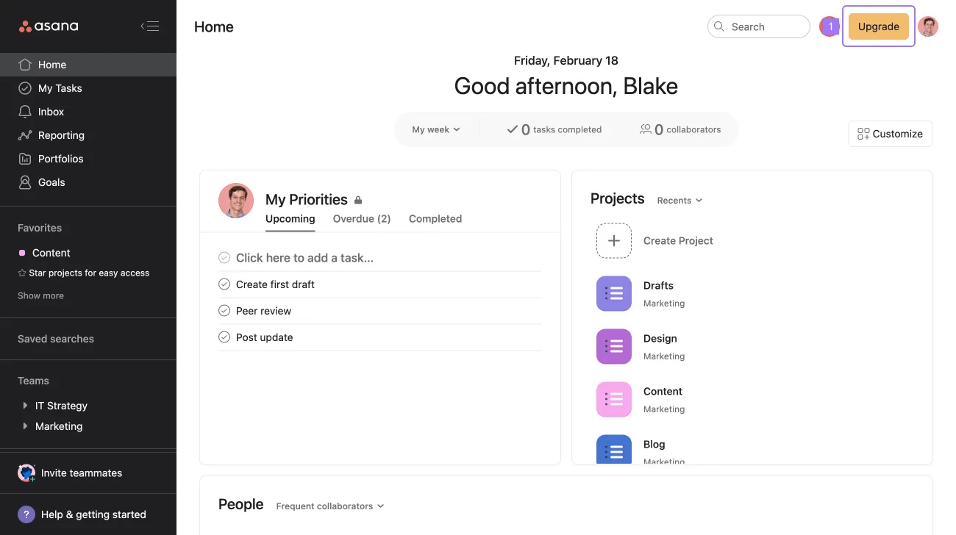This screenshot has width=956, height=535.
Task: Click the Customize button
Action: [890, 134]
